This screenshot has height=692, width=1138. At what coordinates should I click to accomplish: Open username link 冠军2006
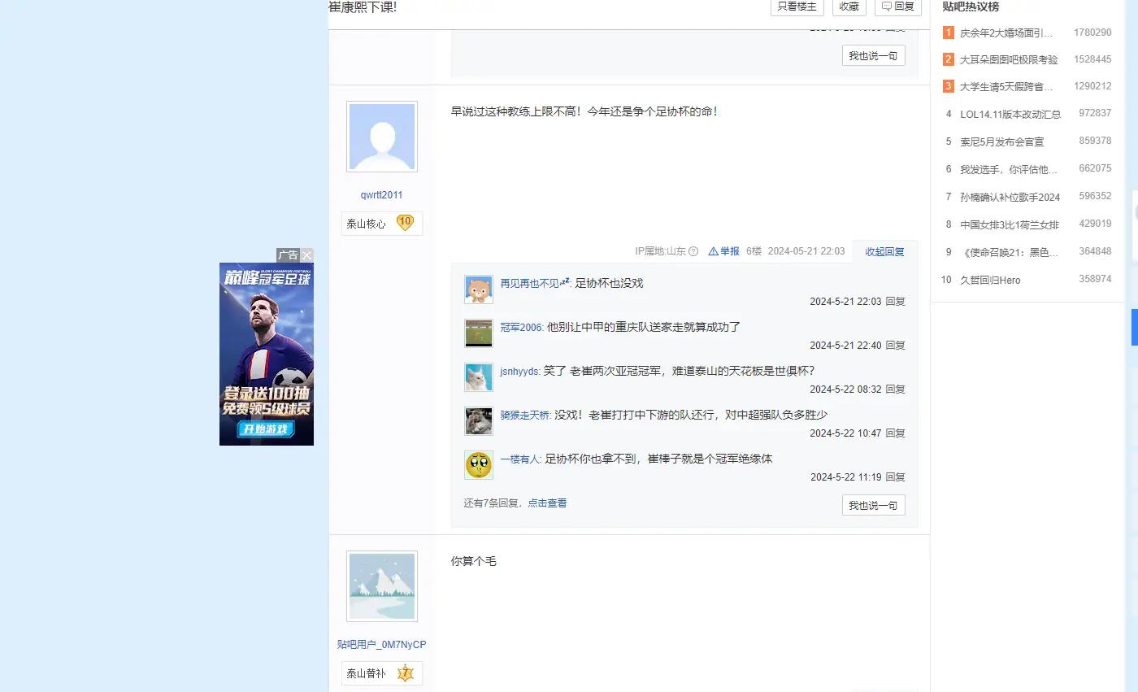520,328
